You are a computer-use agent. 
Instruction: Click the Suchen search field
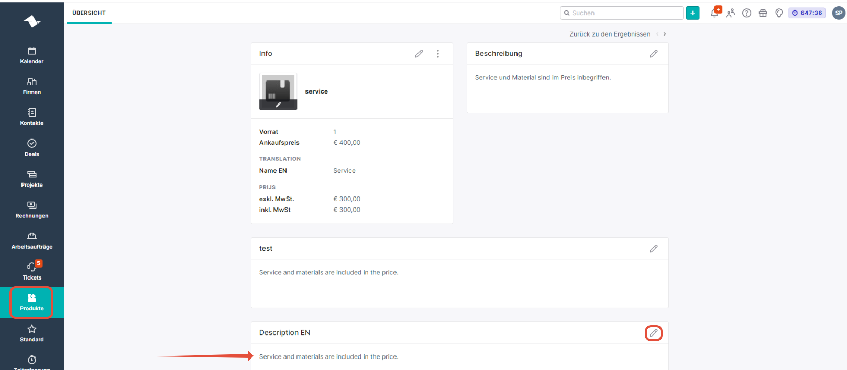621,13
